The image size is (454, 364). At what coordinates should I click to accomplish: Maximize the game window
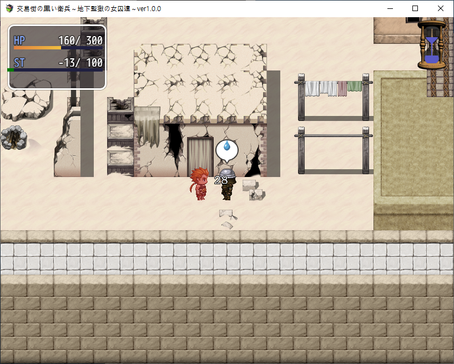415,8
